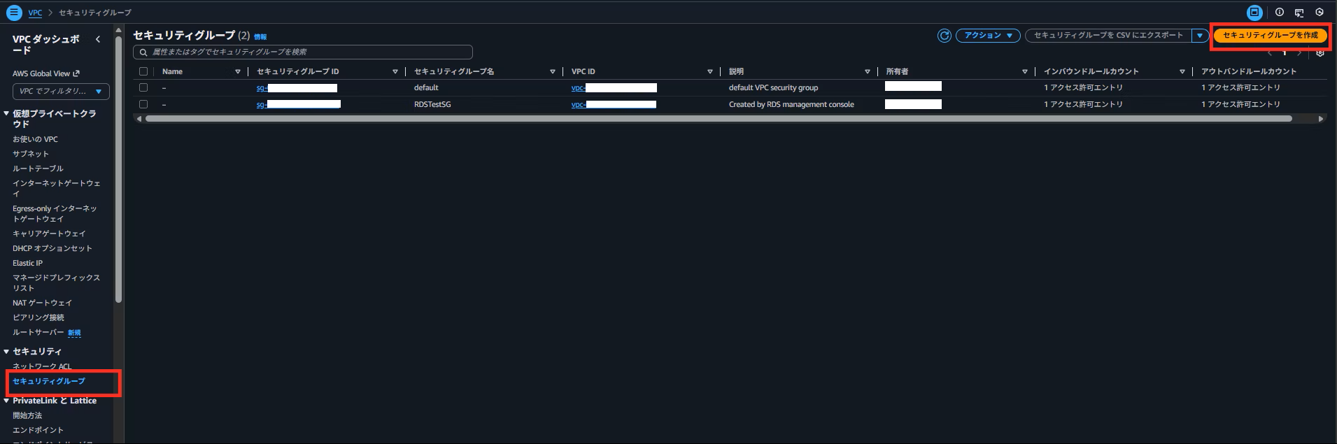Open the アクション dropdown menu
This screenshot has width=1337, height=444.
988,36
